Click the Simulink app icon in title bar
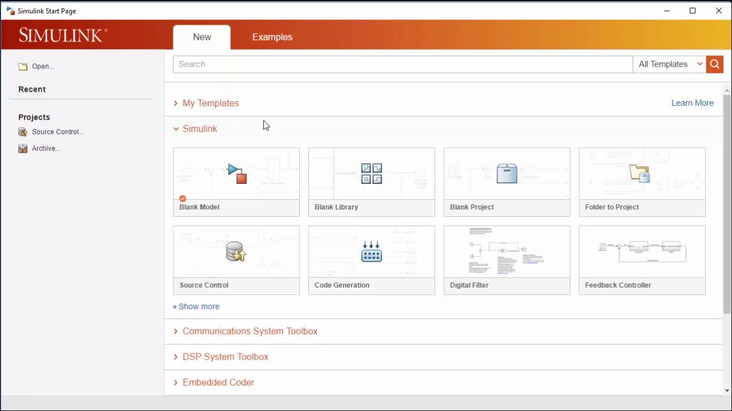The height and width of the screenshot is (411, 732). (x=10, y=11)
